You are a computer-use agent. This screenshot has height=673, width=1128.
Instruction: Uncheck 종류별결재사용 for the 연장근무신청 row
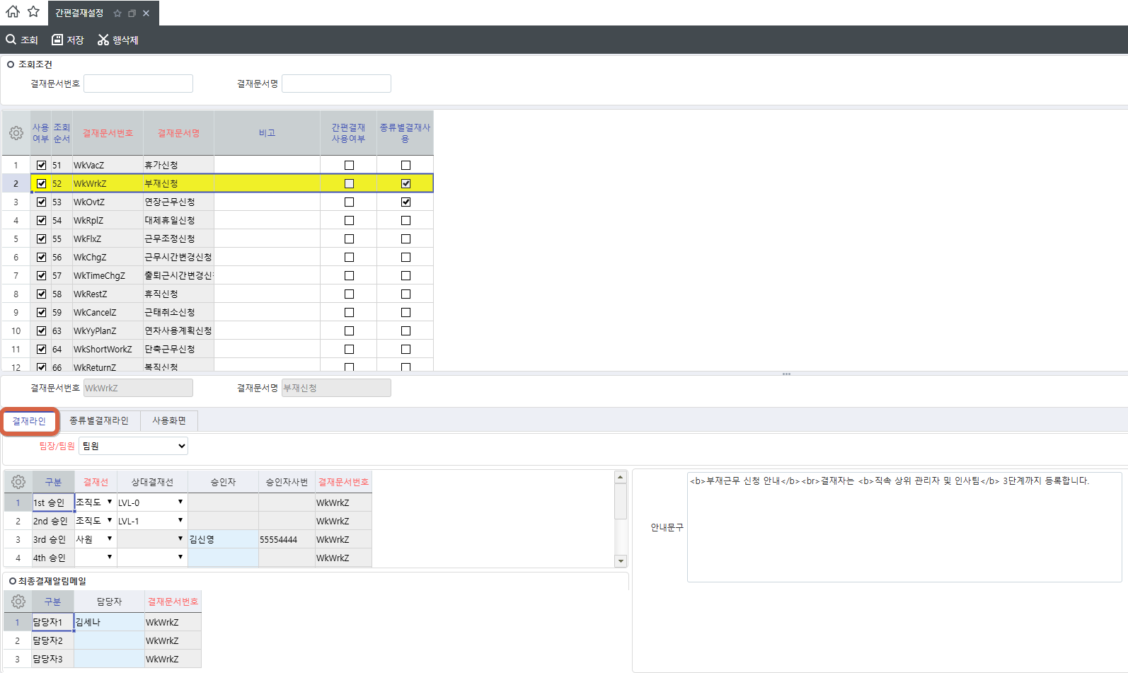(x=405, y=202)
